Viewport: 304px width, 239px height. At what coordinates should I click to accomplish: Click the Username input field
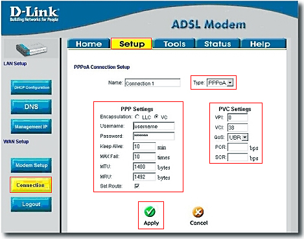coord(154,126)
